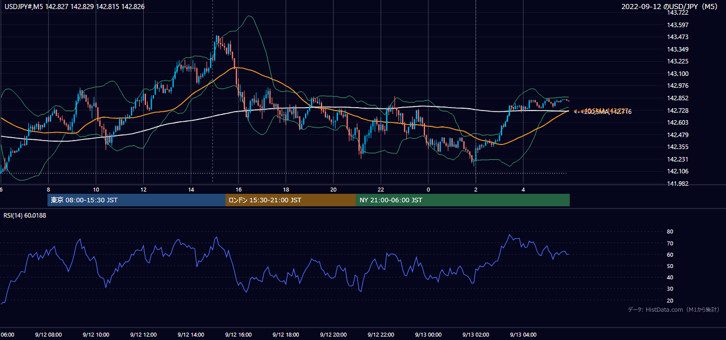Click hour label 12 on price chart time axis

pyautogui.click(x=143, y=189)
